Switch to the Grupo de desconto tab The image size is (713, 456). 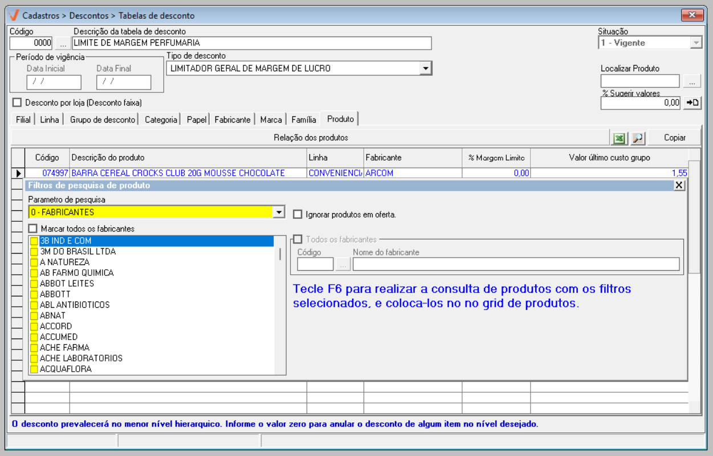(103, 120)
